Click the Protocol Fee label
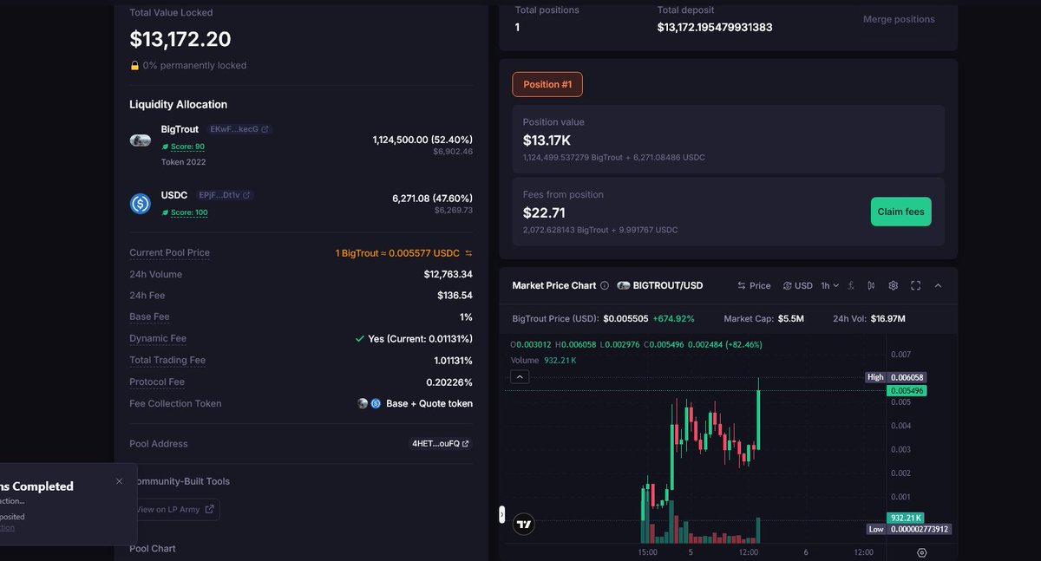Image resolution: width=1041 pixels, height=561 pixels. [x=157, y=382]
